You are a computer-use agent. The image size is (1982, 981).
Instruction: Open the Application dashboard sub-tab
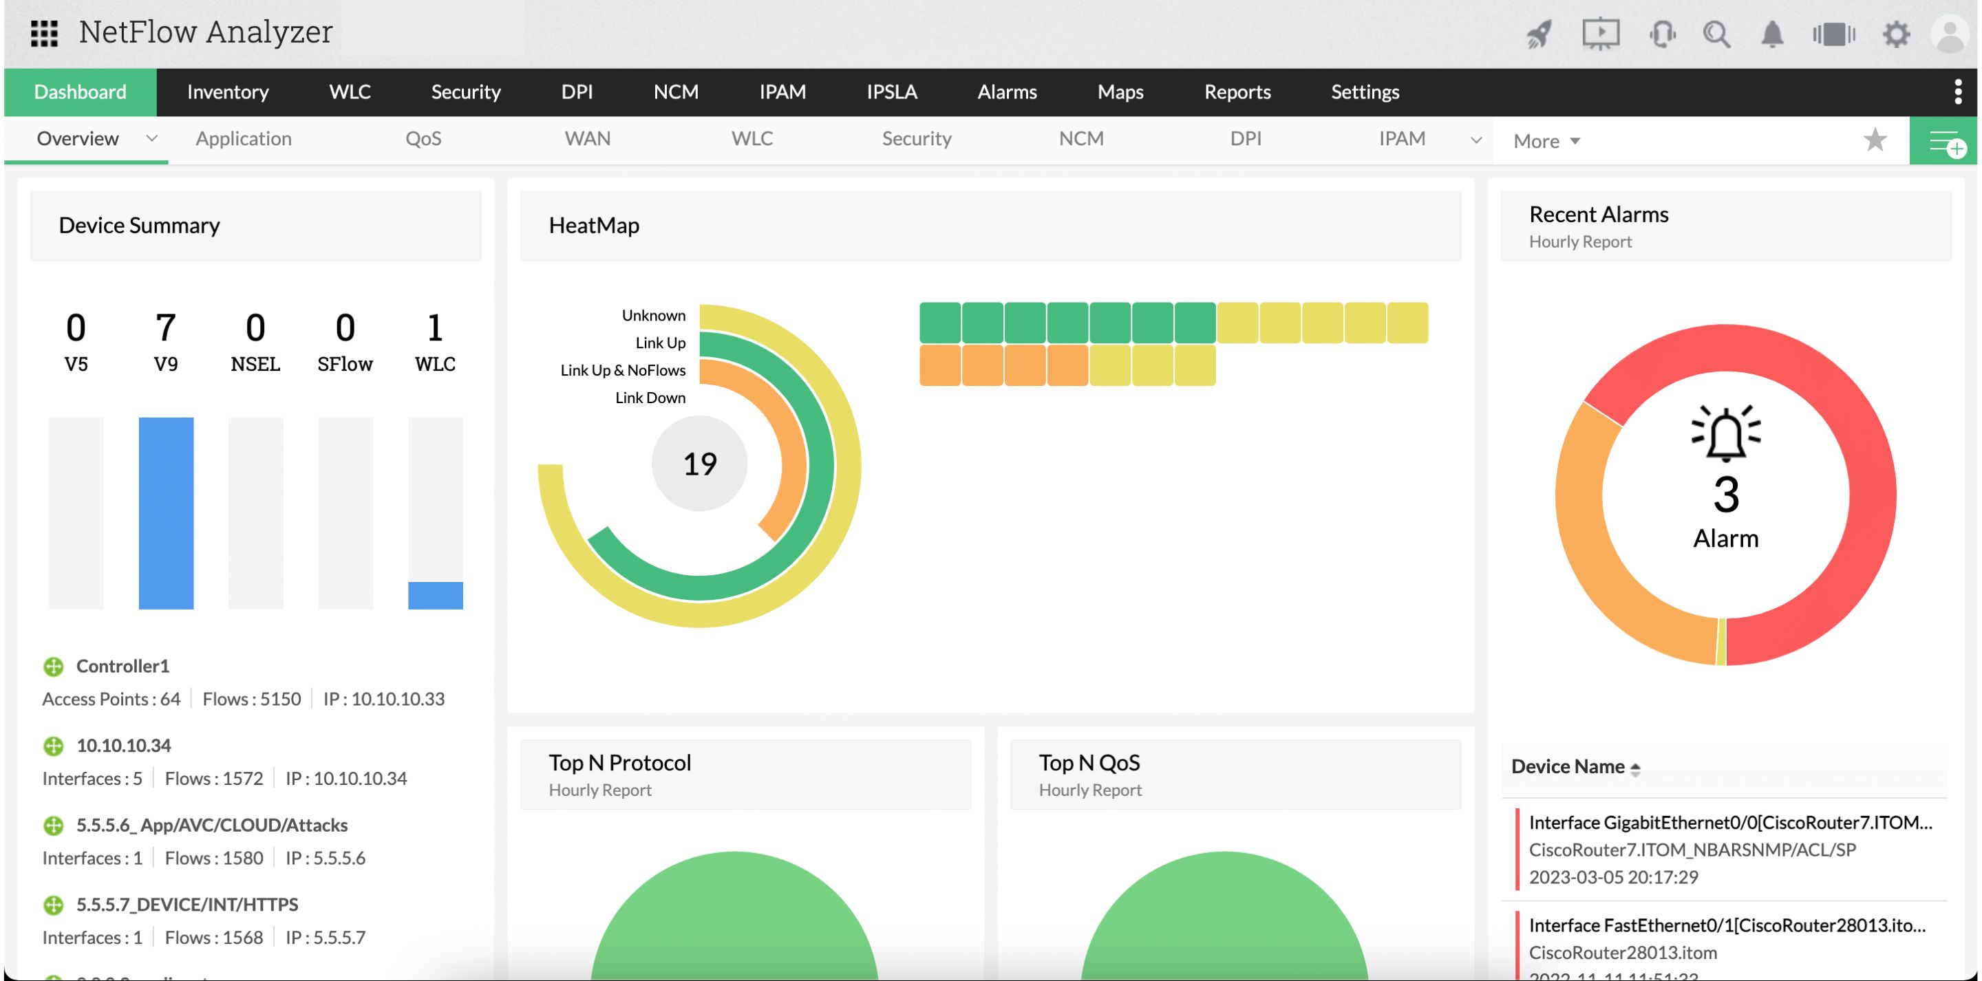point(243,138)
